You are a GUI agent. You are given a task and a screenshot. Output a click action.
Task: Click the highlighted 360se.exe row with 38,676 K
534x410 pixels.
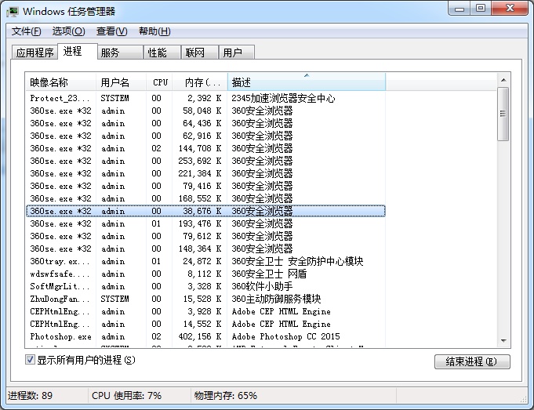click(205, 211)
